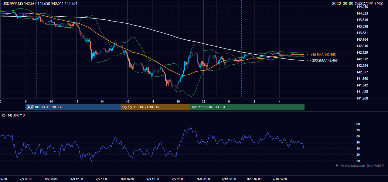The image size is (388, 182).
Task: Click the '9/9 12:00' bottom date label
Action: click(77, 179)
